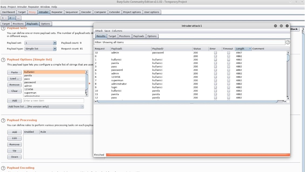Click the Finished attack progress bar

click(x=198, y=155)
